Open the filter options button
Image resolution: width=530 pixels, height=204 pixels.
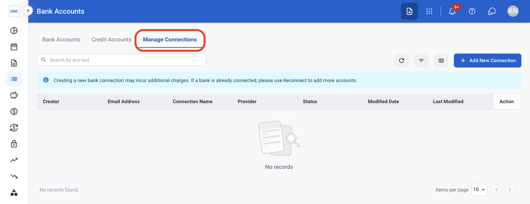[421, 61]
